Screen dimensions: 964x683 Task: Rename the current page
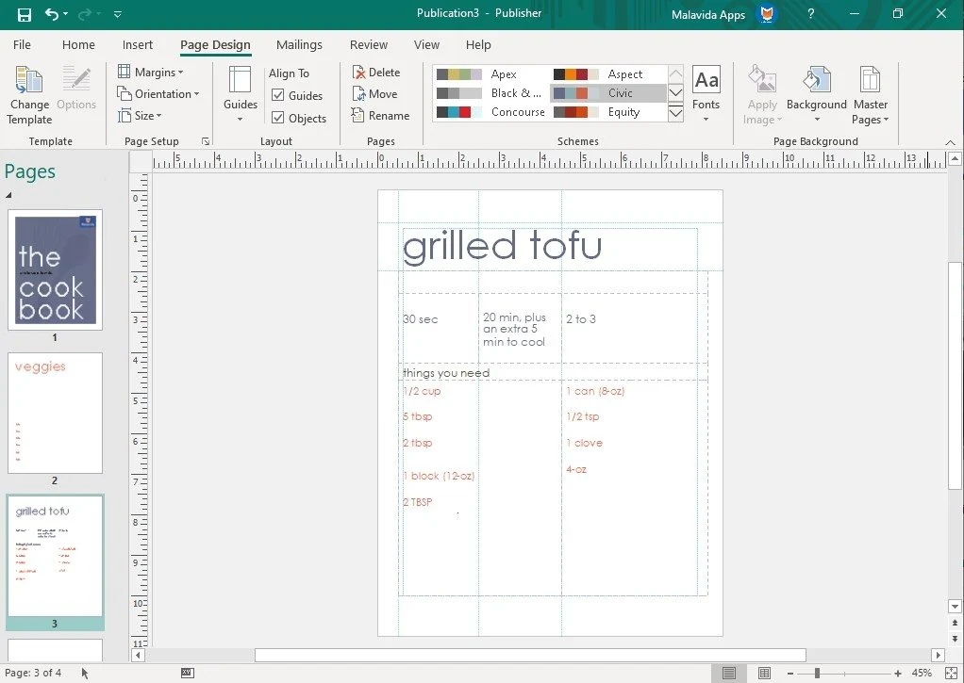click(x=380, y=116)
